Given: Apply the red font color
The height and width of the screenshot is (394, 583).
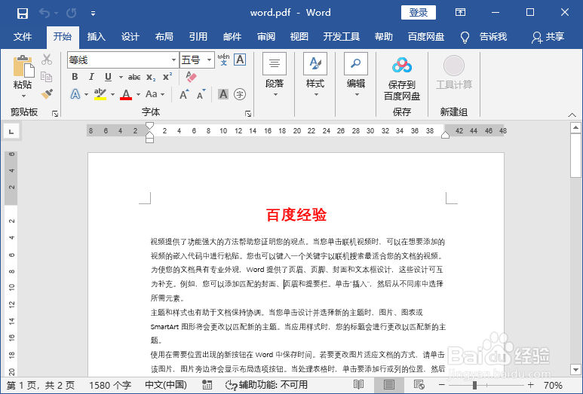Looking at the screenshot, I should 126,94.
